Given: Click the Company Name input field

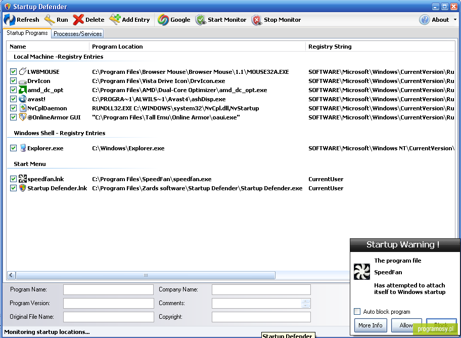Looking at the screenshot, I should [x=261, y=289].
